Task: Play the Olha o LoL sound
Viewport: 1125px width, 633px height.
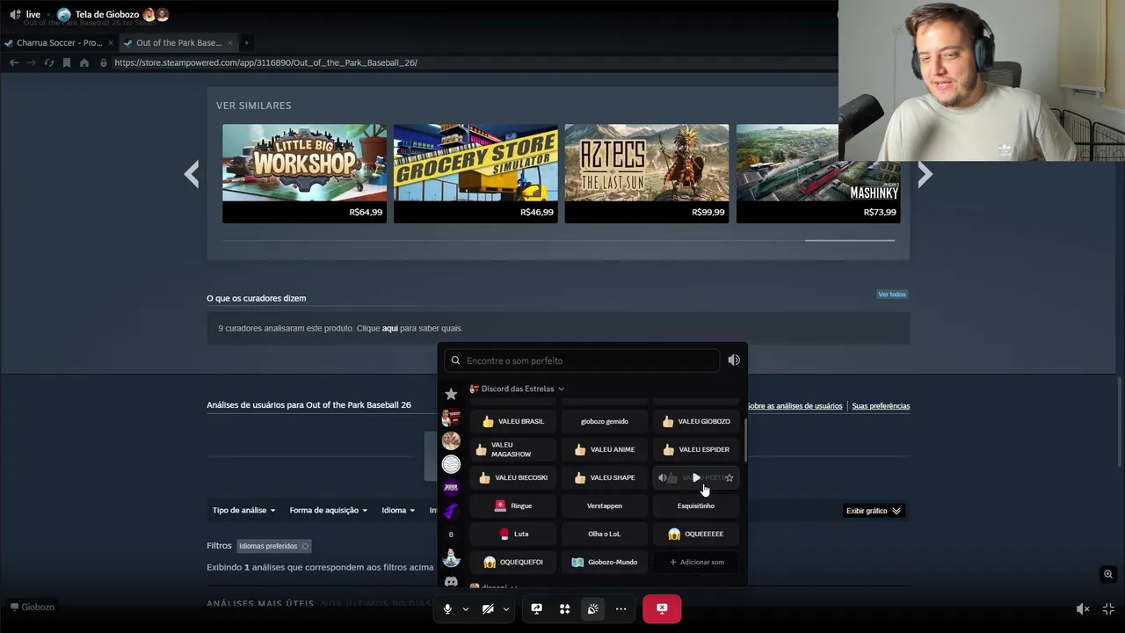Action: pyautogui.click(x=605, y=534)
